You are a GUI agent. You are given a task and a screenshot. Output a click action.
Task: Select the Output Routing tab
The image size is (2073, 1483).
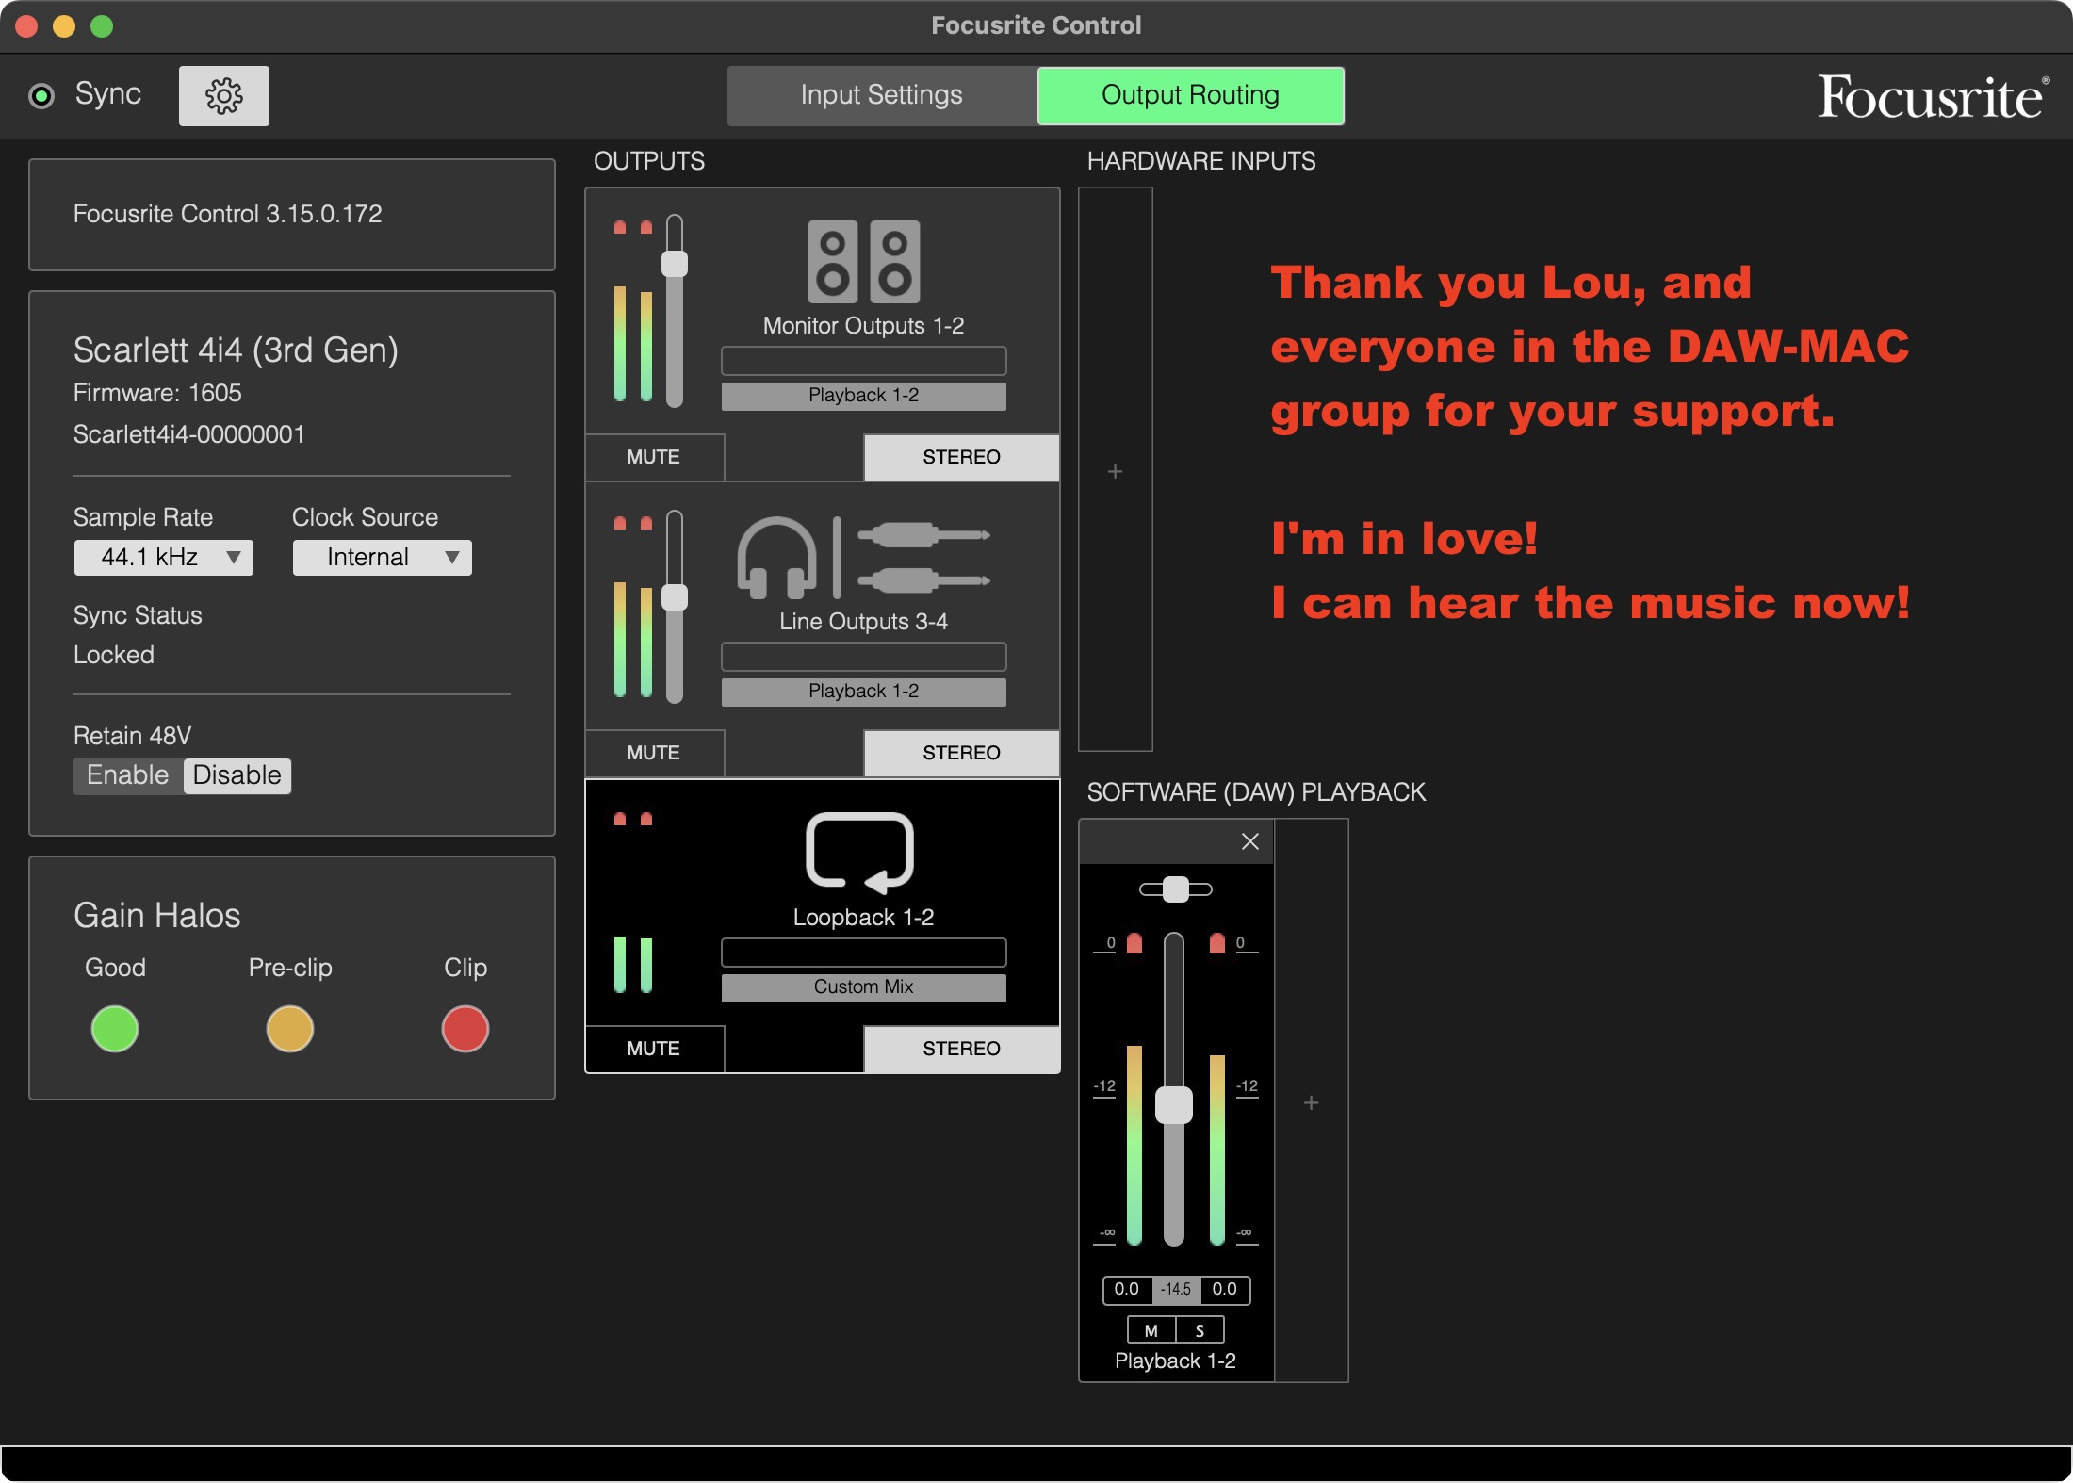click(1190, 95)
